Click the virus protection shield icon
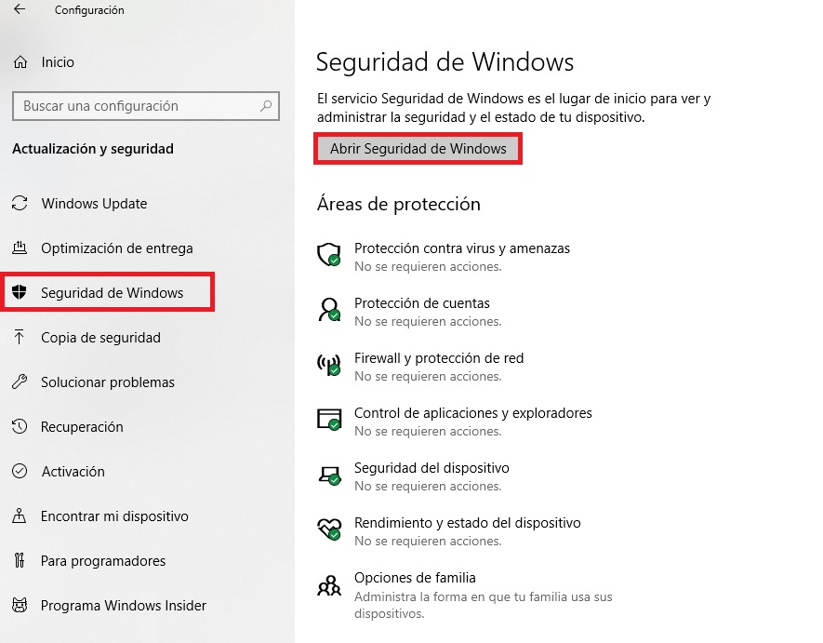The image size is (823, 643). [329, 255]
